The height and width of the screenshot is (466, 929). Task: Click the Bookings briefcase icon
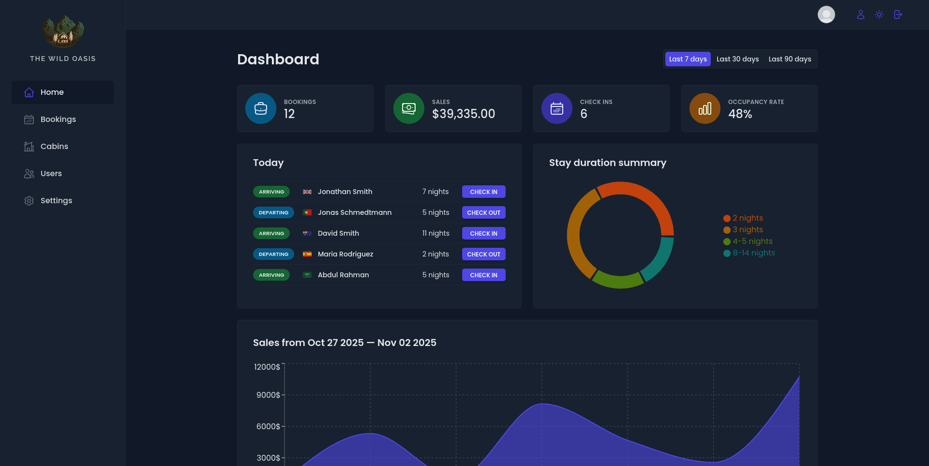(261, 108)
